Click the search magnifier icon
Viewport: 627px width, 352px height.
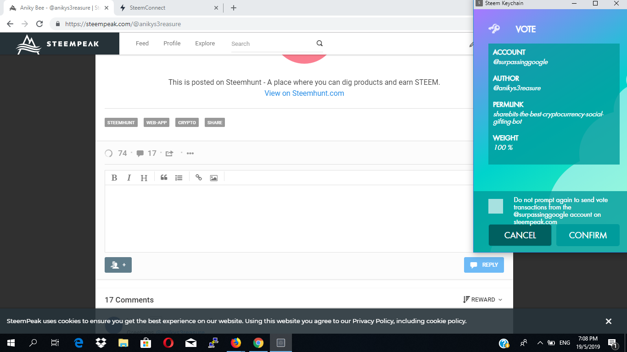coord(319,44)
